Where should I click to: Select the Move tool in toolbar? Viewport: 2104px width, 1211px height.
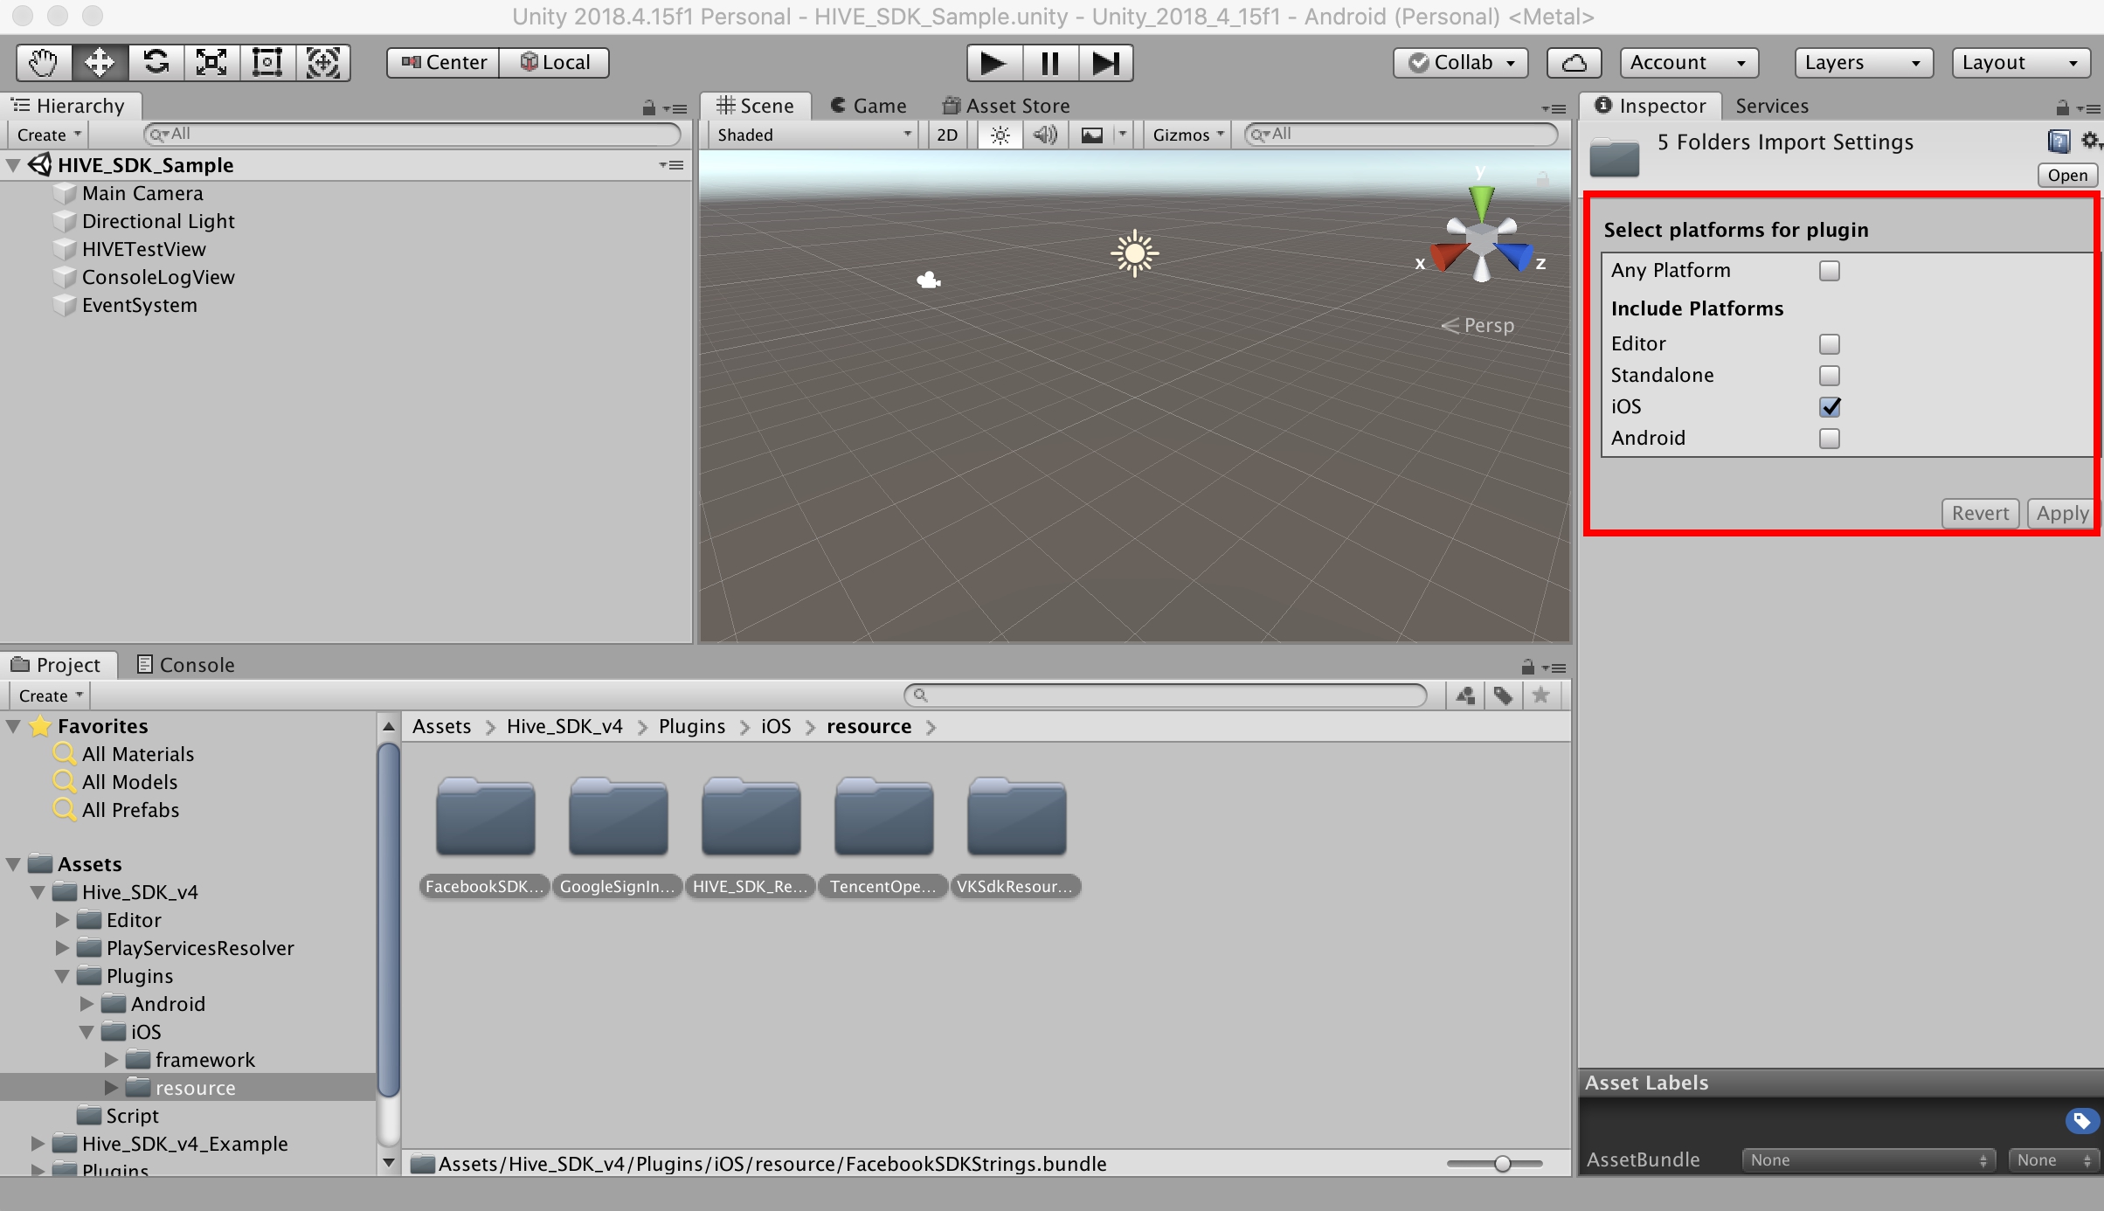98,60
